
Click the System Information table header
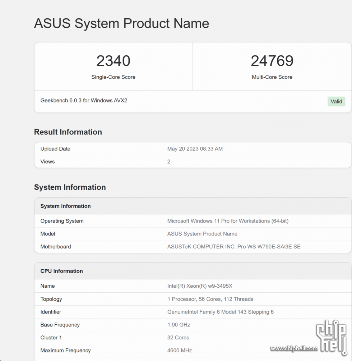(65, 206)
